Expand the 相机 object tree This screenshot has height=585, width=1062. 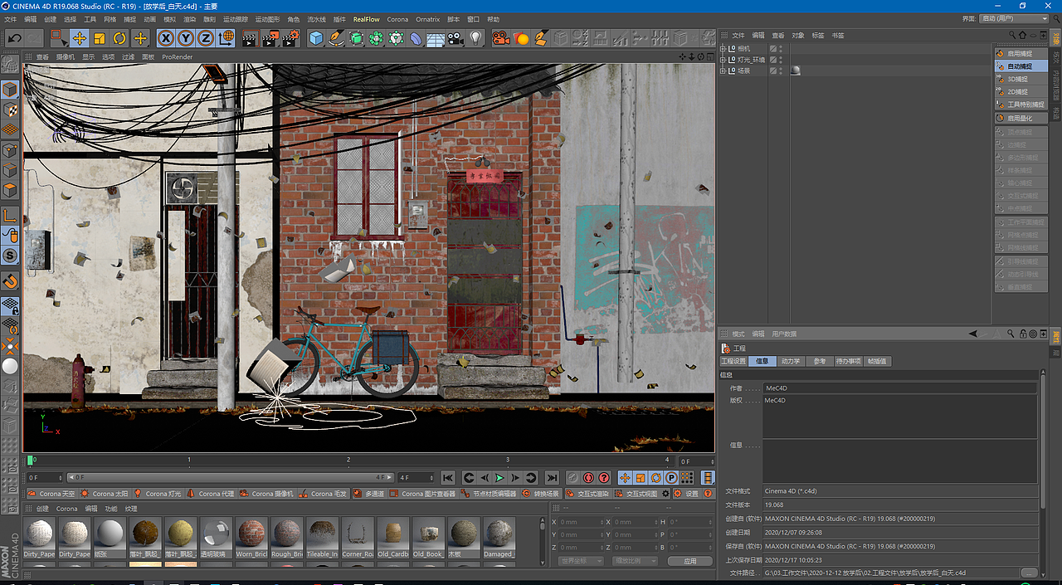coord(723,49)
